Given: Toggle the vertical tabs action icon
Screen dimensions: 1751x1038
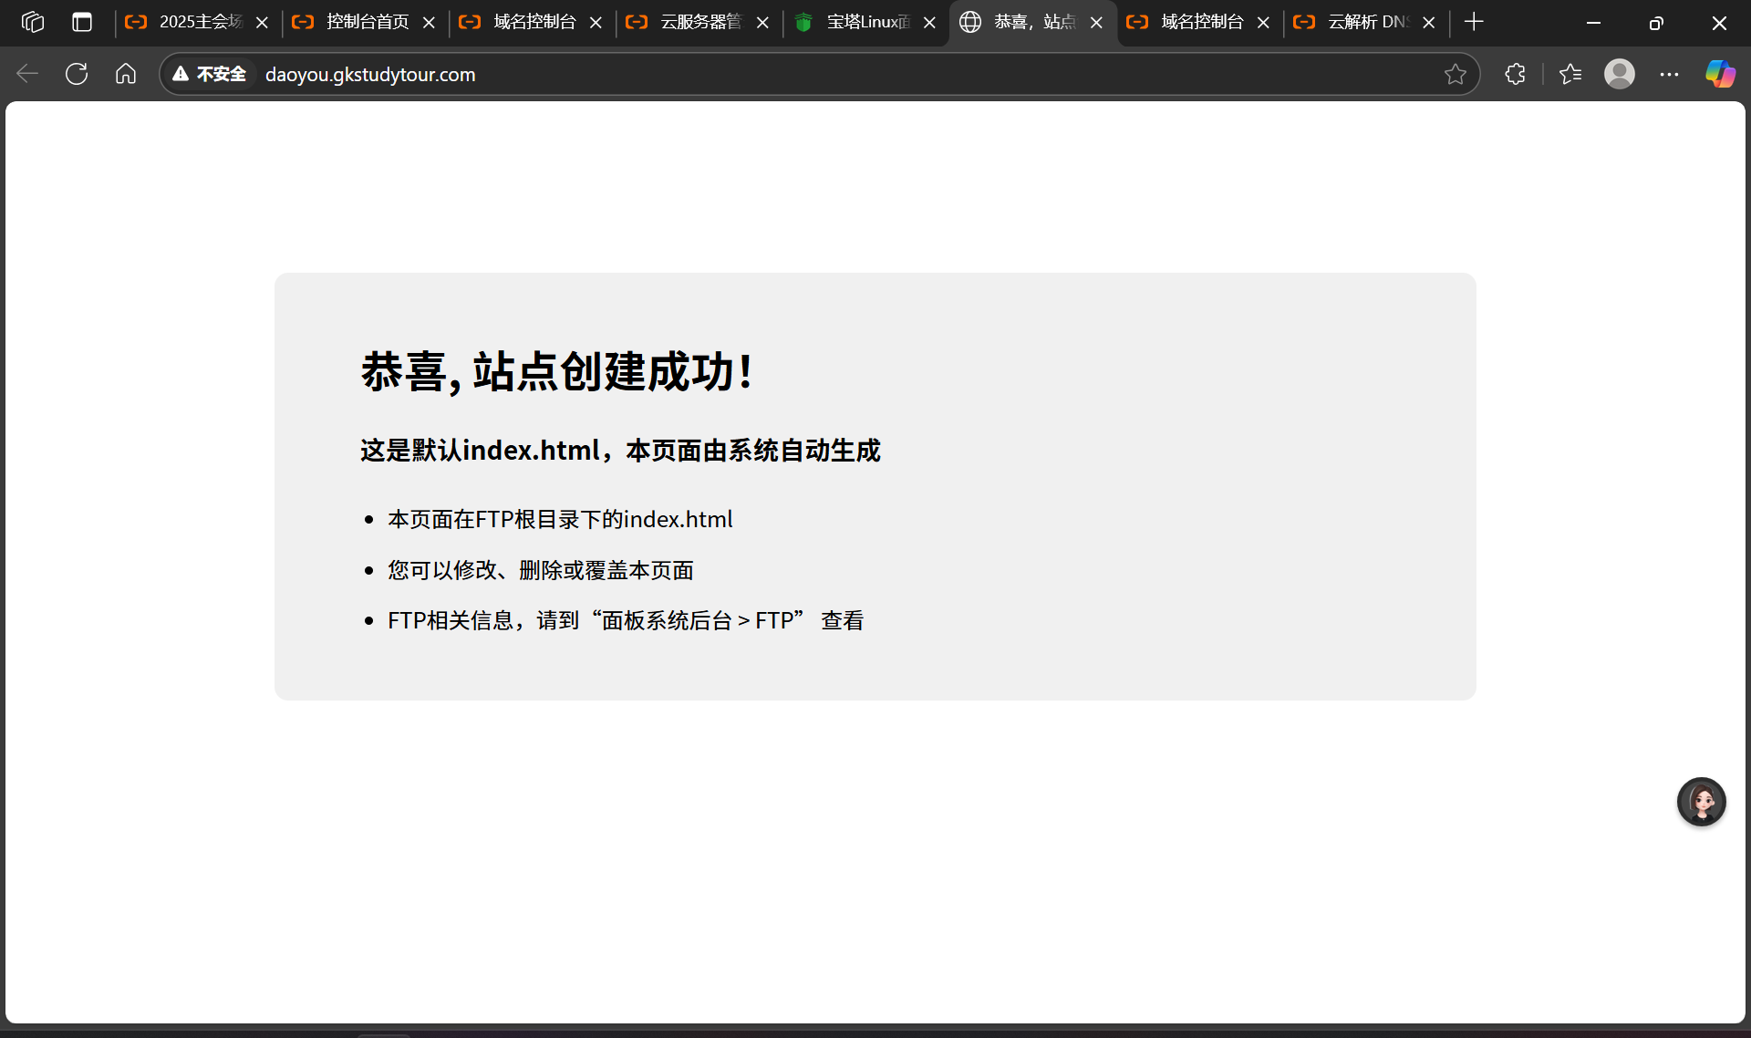Looking at the screenshot, I should tap(82, 22).
